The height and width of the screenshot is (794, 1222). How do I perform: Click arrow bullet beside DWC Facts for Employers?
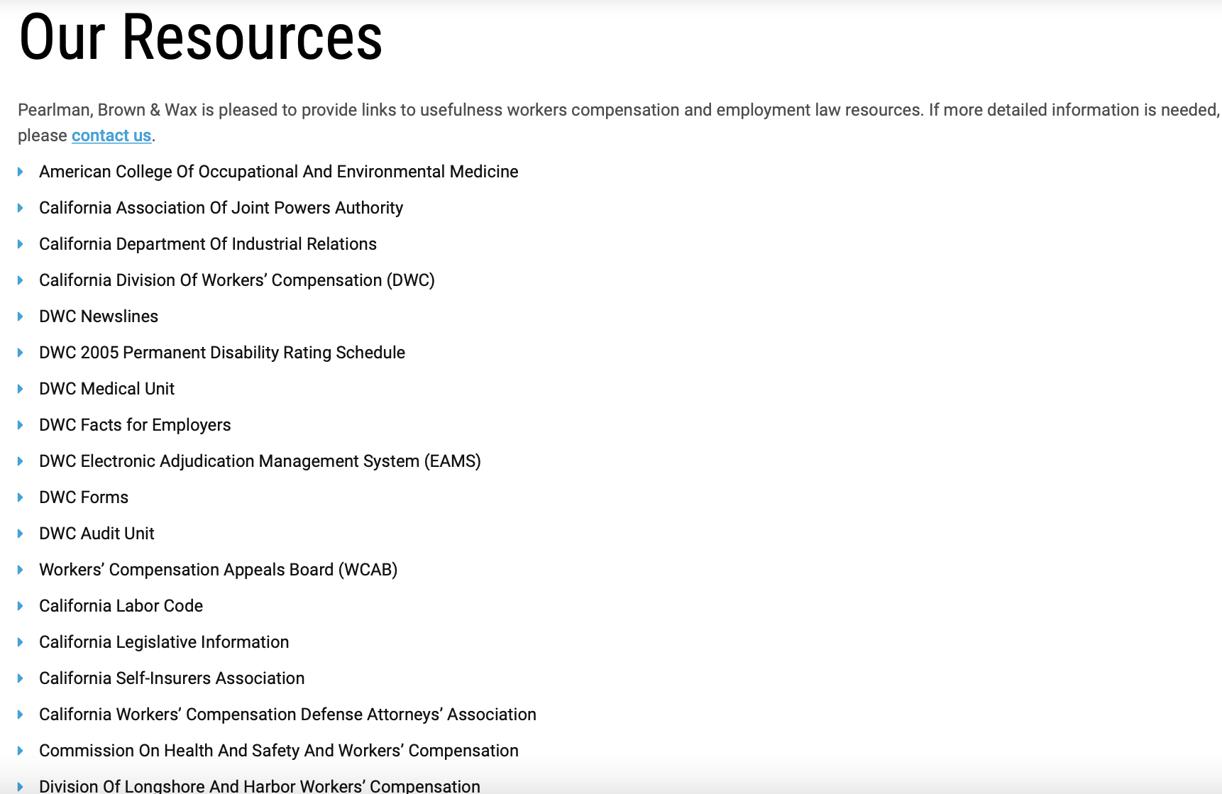tap(21, 425)
